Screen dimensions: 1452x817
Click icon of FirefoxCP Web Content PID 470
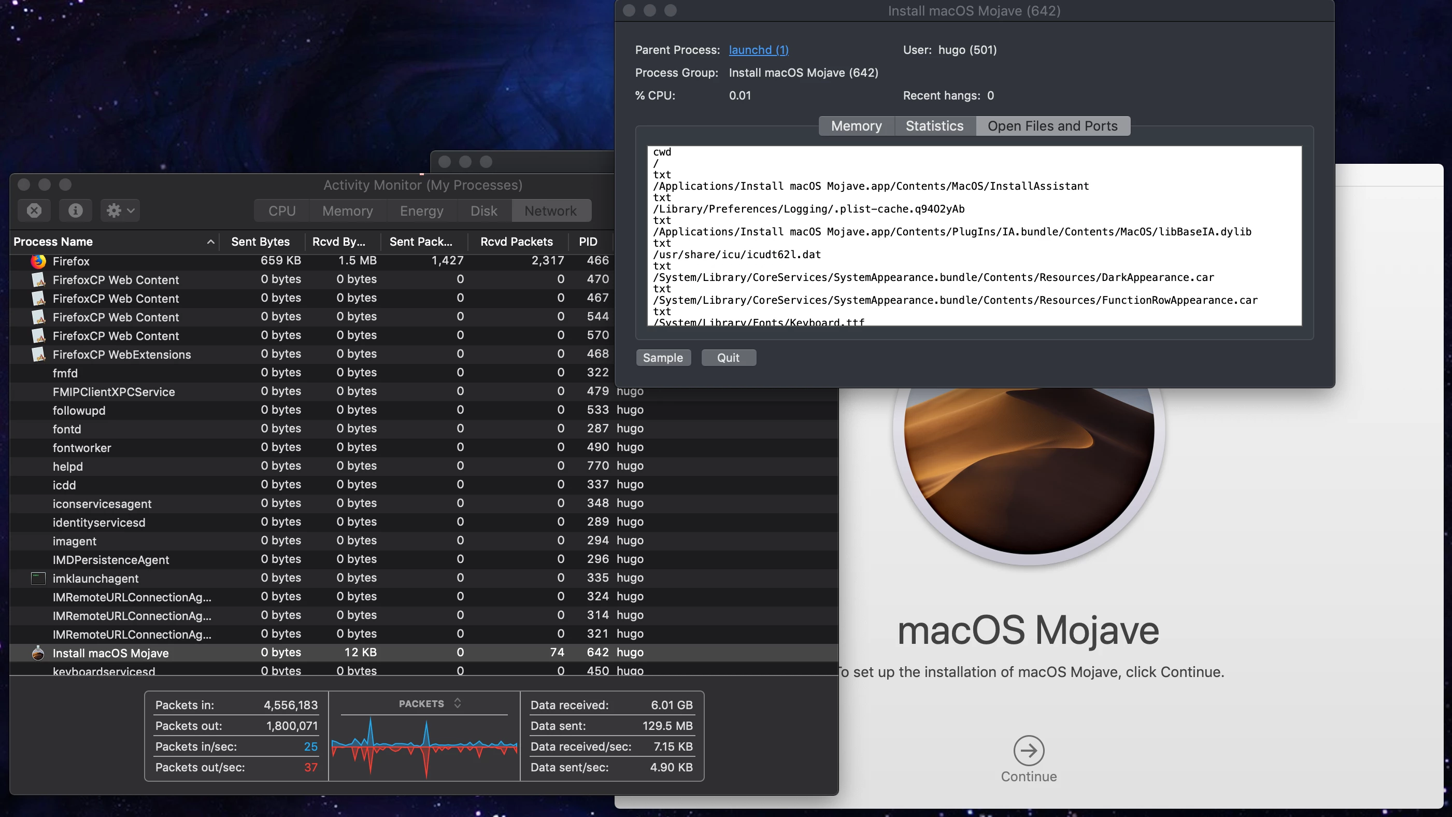click(38, 279)
